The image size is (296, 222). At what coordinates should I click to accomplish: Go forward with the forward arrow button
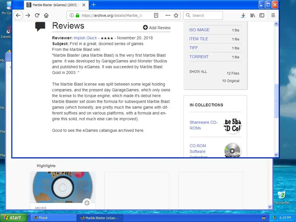[x=28, y=15]
